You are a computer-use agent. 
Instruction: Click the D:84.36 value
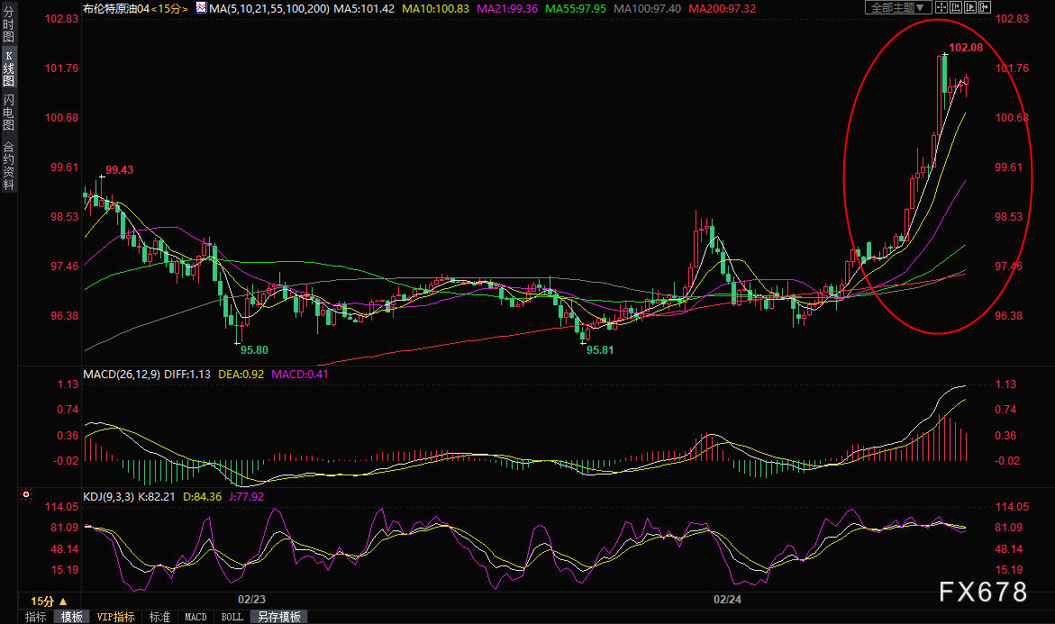click(x=202, y=496)
